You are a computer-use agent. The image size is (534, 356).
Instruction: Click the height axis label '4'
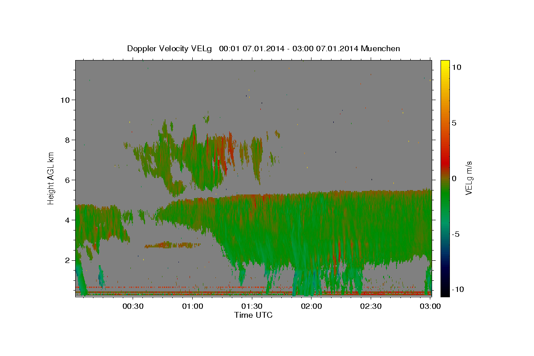pos(67,220)
